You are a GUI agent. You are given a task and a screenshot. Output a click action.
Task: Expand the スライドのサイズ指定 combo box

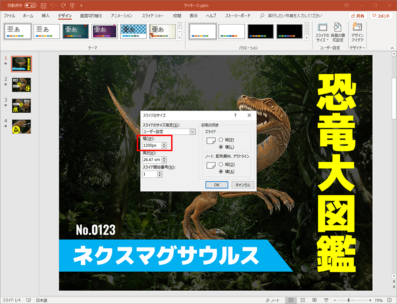tap(192, 132)
